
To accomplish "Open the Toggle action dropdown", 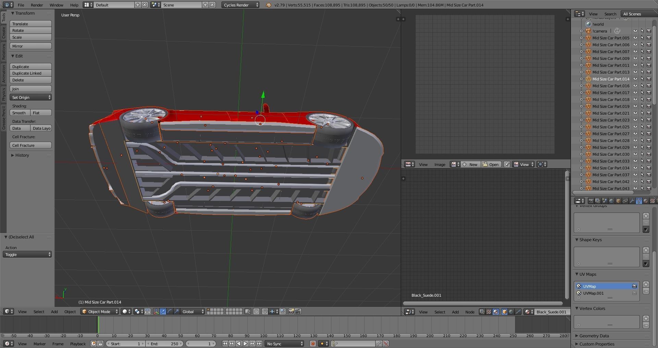I will pos(27,255).
